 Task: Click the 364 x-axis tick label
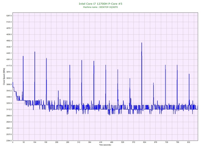tap(90, 142)
